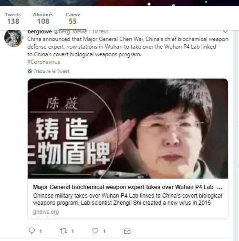Click the globe icon beside Traduire le Tweet
Image resolution: width=239 pixels, height=241 pixels.
point(30,71)
